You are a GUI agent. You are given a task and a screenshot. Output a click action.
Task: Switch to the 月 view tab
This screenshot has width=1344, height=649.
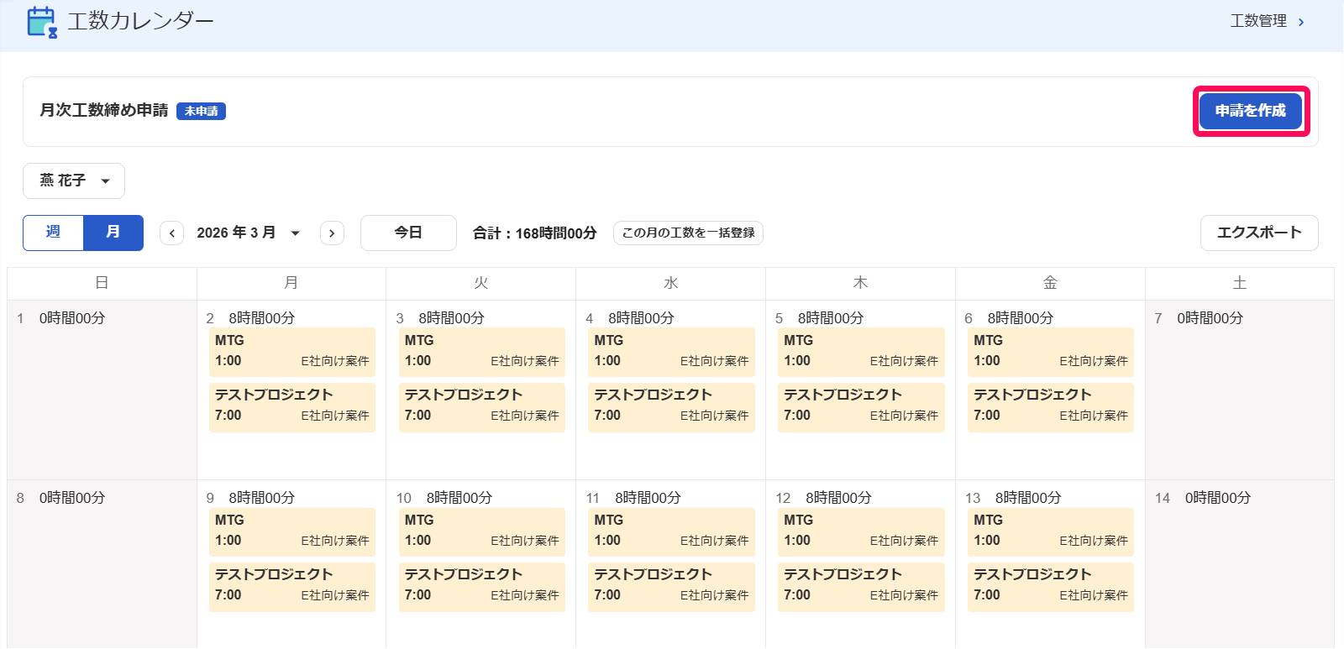[113, 233]
